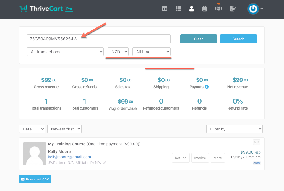The height and width of the screenshot is (191, 284).
Task: Open the products list icon in navbar
Action: (x=178, y=9)
